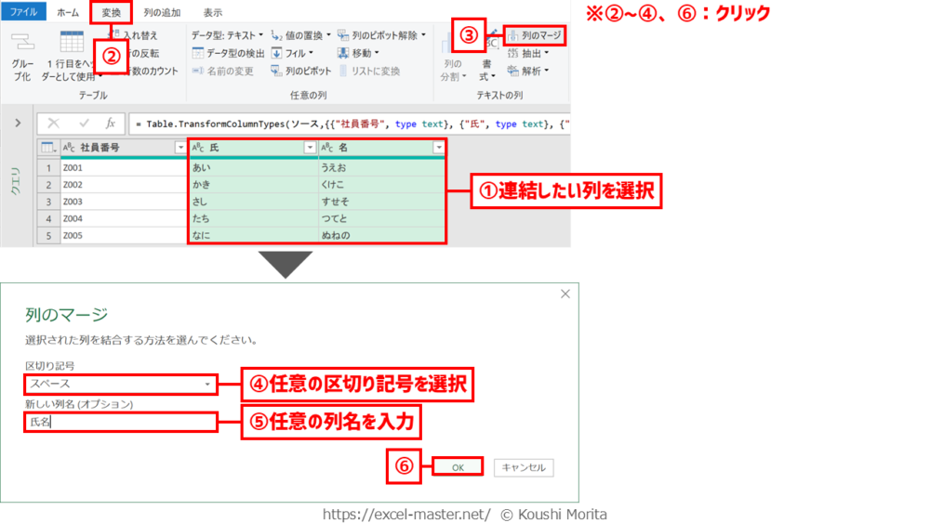Click the fx formula icon
This screenshot has height=523, width=930.
(110, 123)
